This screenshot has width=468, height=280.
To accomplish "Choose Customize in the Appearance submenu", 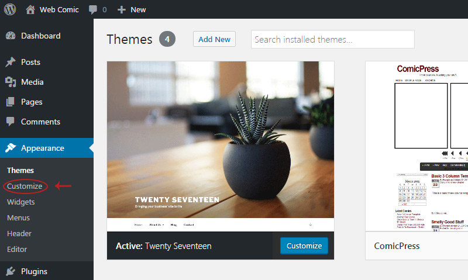I will 25,186.
